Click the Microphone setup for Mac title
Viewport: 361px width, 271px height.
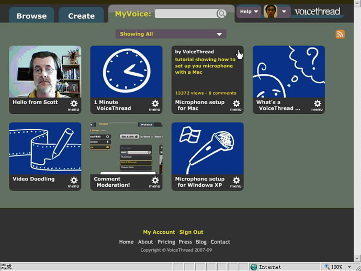[x=200, y=105]
